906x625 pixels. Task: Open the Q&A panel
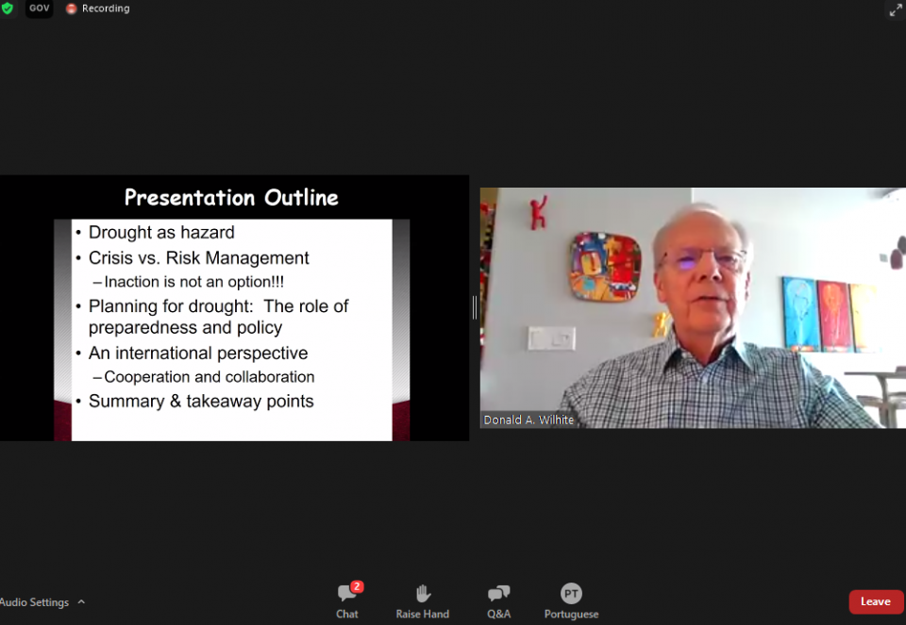pyautogui.click(x=498, y=602)
